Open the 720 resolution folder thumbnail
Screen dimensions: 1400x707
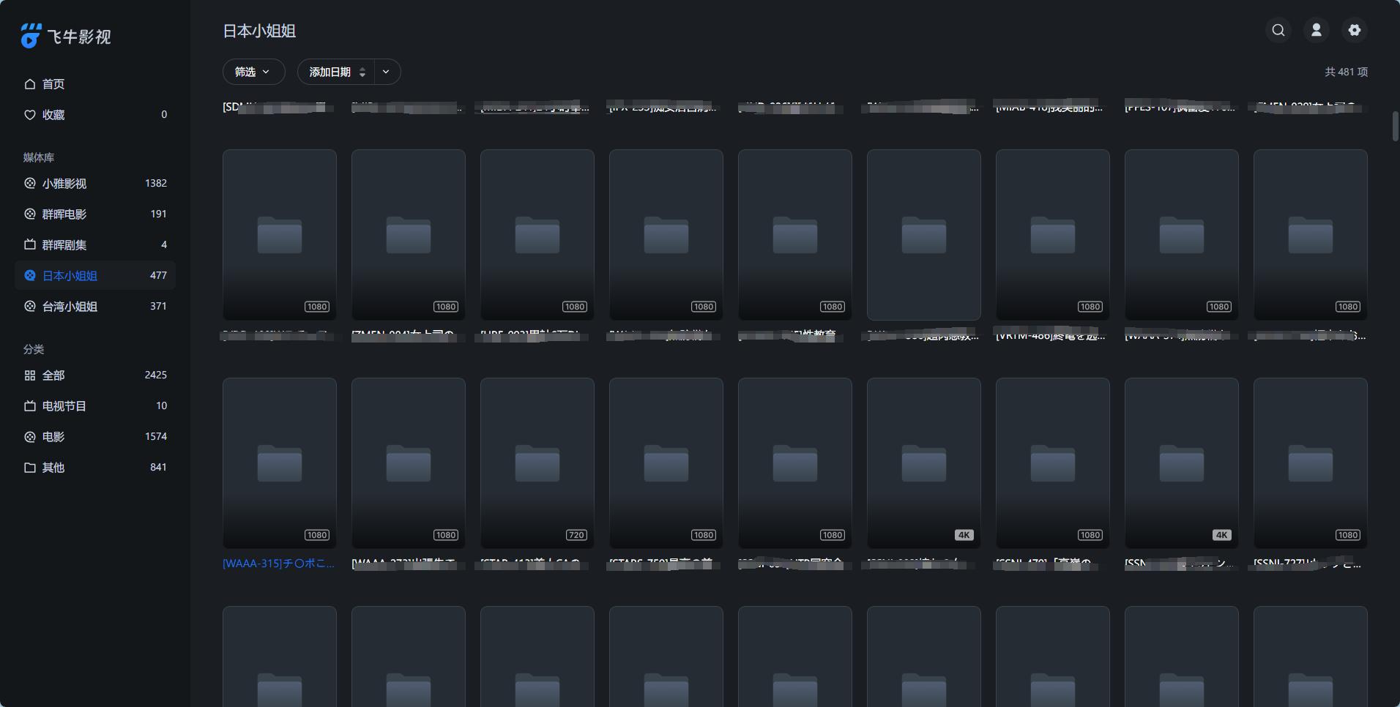coord(537,463)
